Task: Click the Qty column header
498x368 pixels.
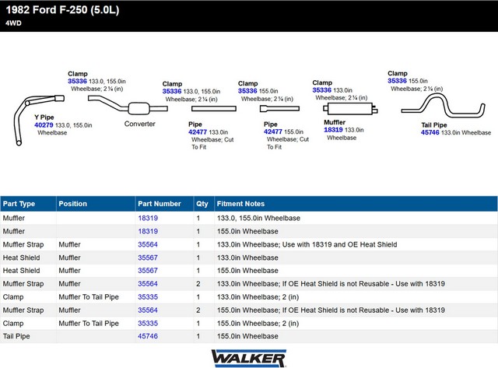Action: coord(204,204)
